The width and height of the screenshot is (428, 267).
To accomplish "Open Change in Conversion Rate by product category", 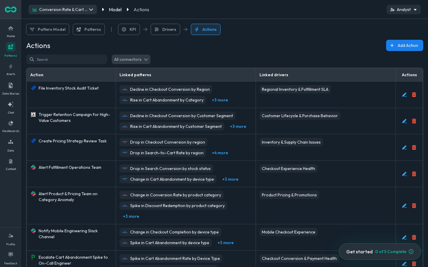I will click(x=171, y=195).
